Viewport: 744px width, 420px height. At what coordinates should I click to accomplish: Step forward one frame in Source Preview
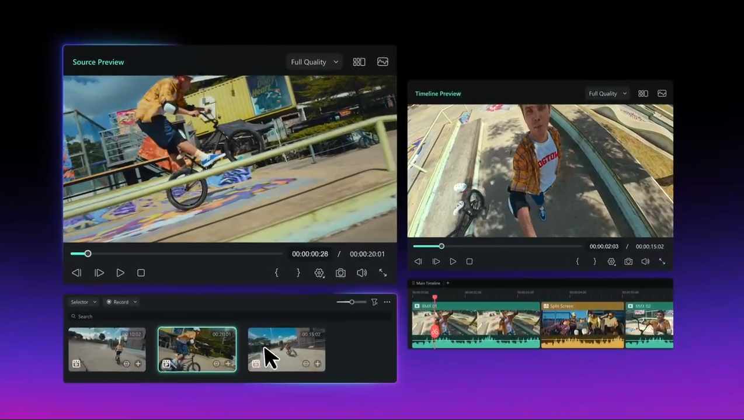99,273
